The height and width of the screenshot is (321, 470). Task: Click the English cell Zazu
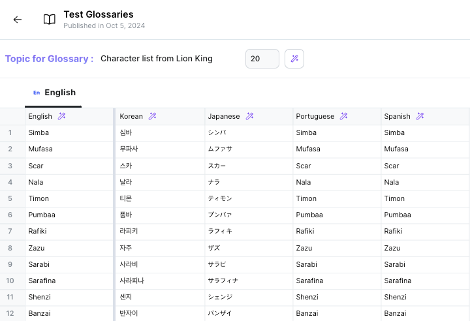tap(69, 248)
